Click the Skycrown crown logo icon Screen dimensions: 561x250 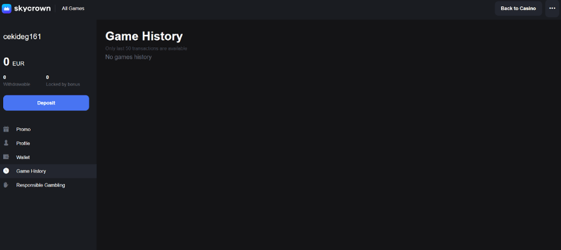click(7, 8)
